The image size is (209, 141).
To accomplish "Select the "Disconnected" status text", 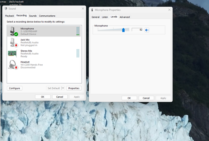I will [28, 67].
